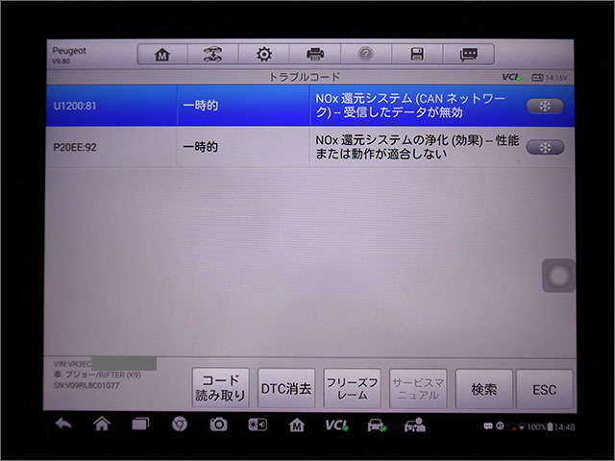This screenshot has width=615, height=461.
Task: Open VCI manager in bottom bar
Action: click(336, 425)
